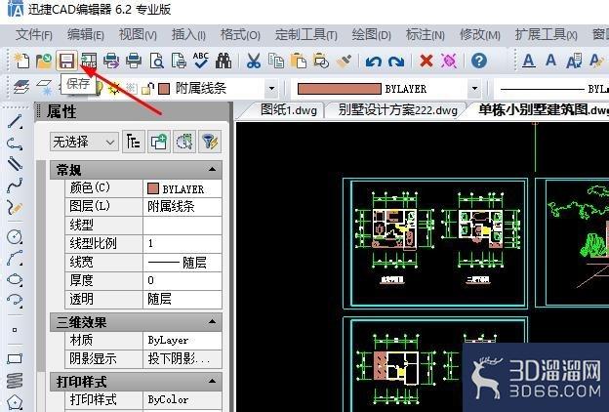Screen dimensions: 609x412
Task: Select the Match Properties brush icon
Action: click(344, 61)
